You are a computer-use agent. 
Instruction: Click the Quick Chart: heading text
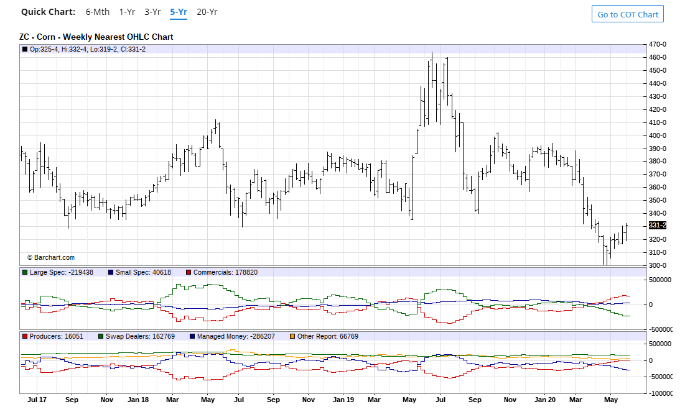49,12
